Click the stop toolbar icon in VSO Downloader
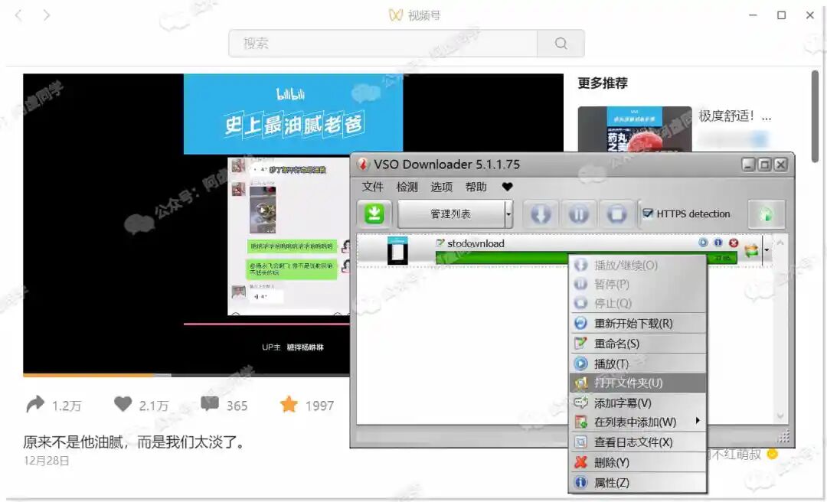 [x=616, y=214]
